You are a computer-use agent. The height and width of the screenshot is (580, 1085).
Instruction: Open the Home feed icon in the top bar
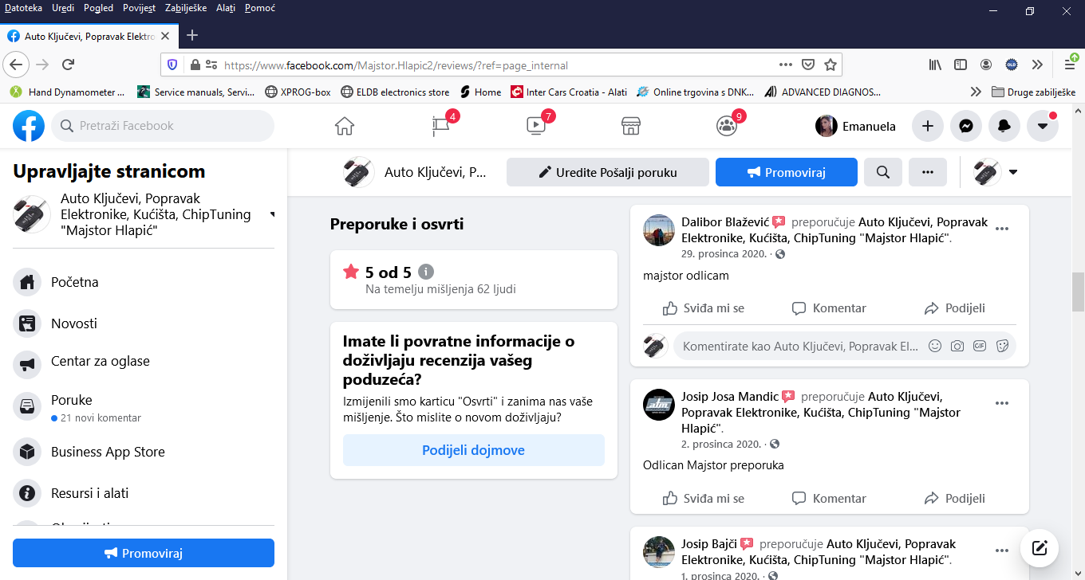(345, 126)
